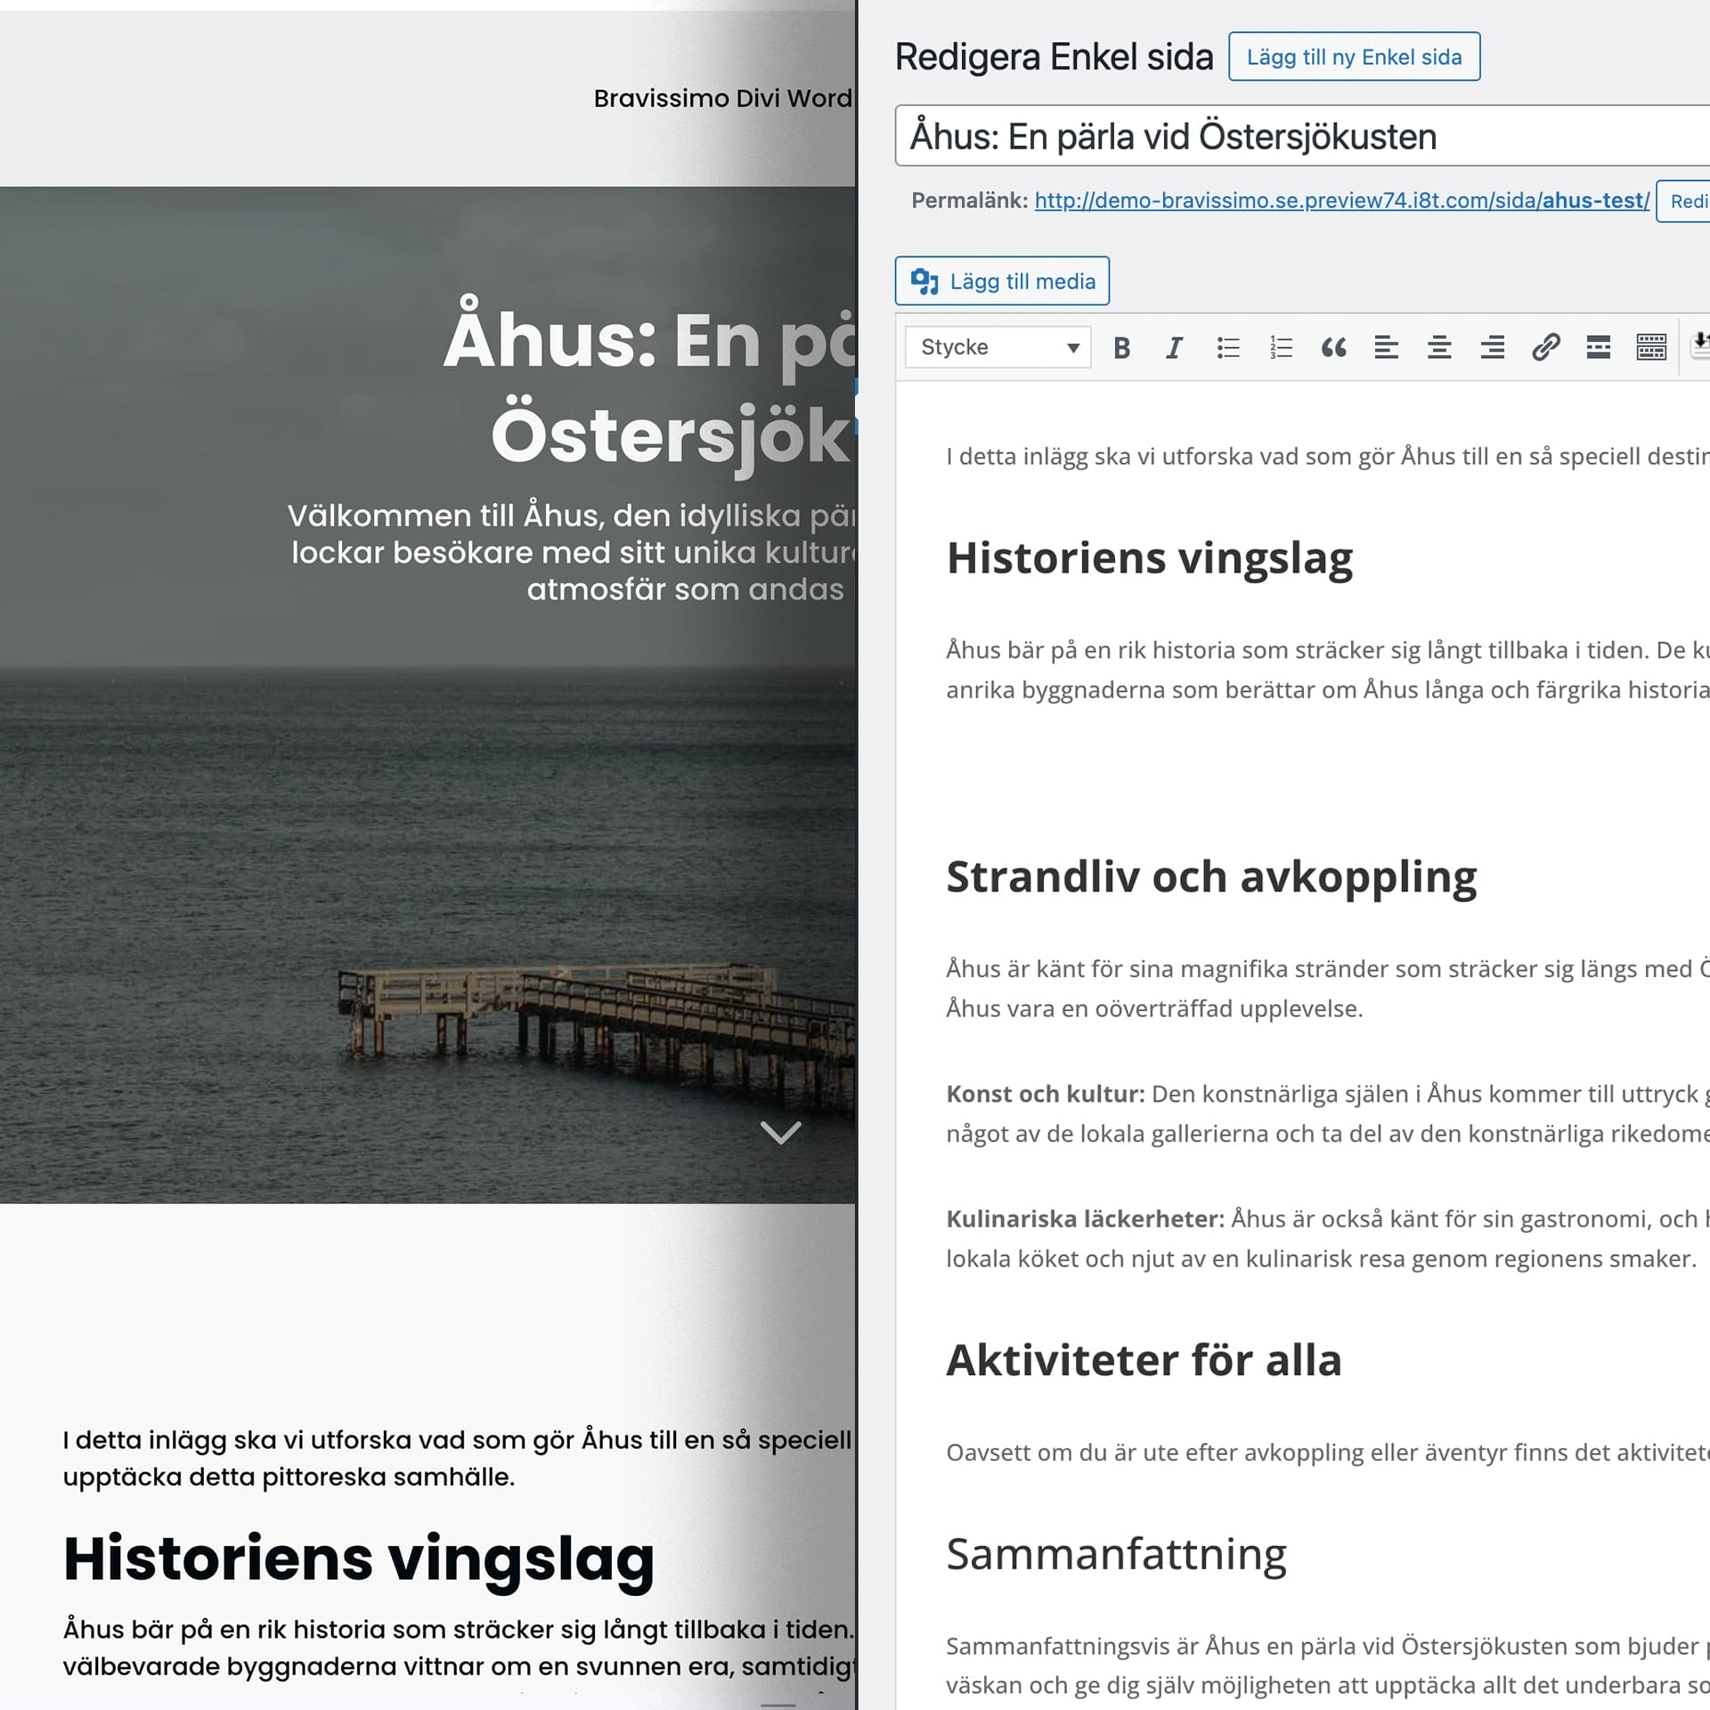Insert a numbered list
The height and width of the screenshot is (1710, 1710).
tap(1280, 347)
